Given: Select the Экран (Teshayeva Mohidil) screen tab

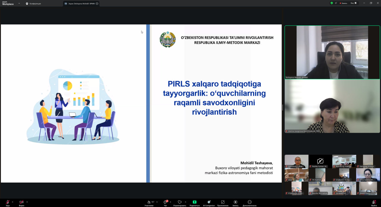Looking at the screenshot, I should tap(81, 4).
